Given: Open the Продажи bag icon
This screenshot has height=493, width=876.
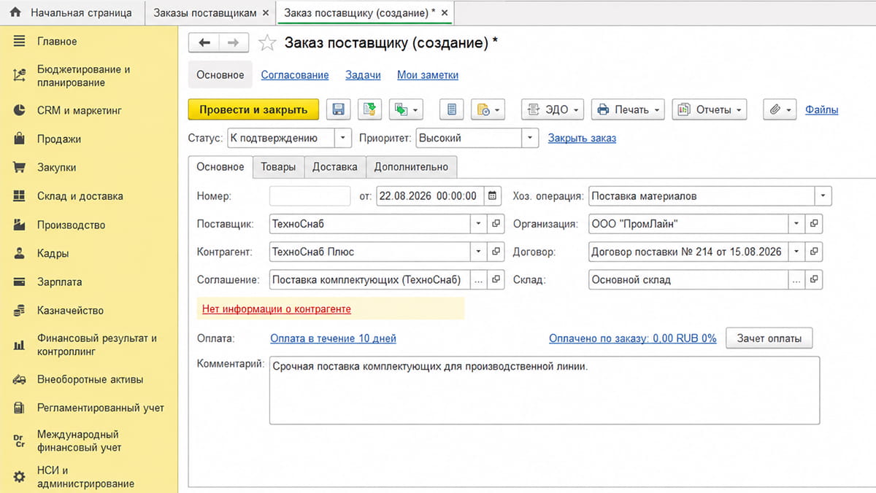Looking at the screenshot, I should [20, 139].
